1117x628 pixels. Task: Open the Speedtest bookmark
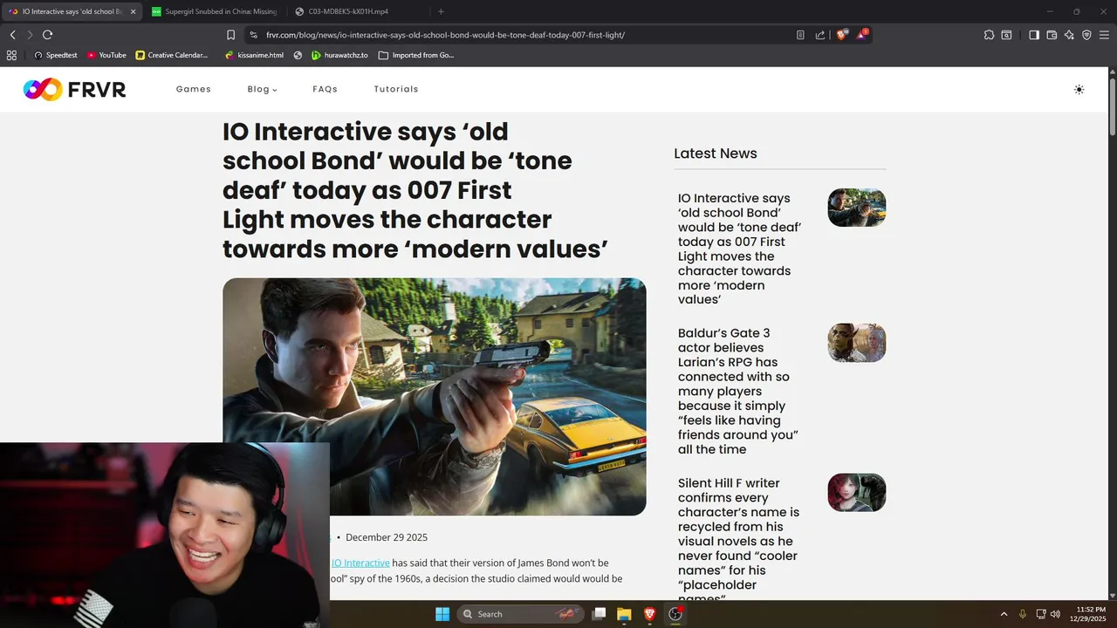pyautogui.click(x=56, y=55)
